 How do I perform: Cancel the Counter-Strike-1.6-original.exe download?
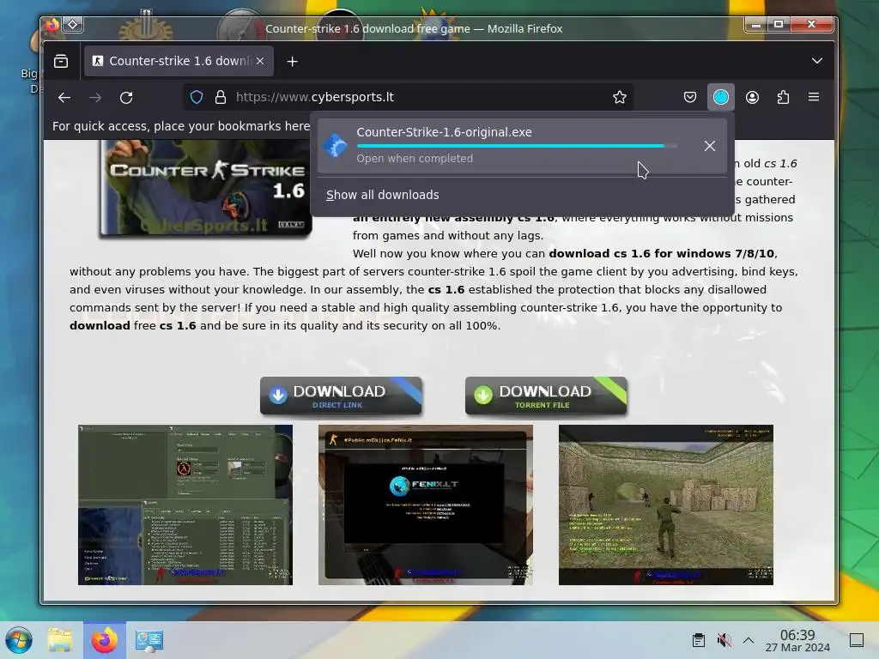(710, 146)
